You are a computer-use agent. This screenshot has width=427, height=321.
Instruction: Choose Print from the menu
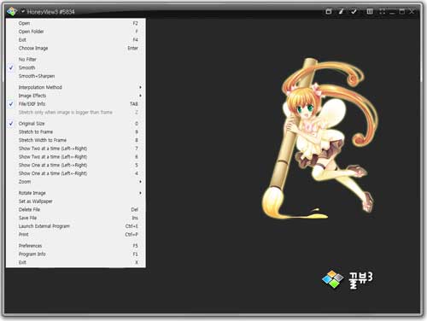click(x=76, y=235)
